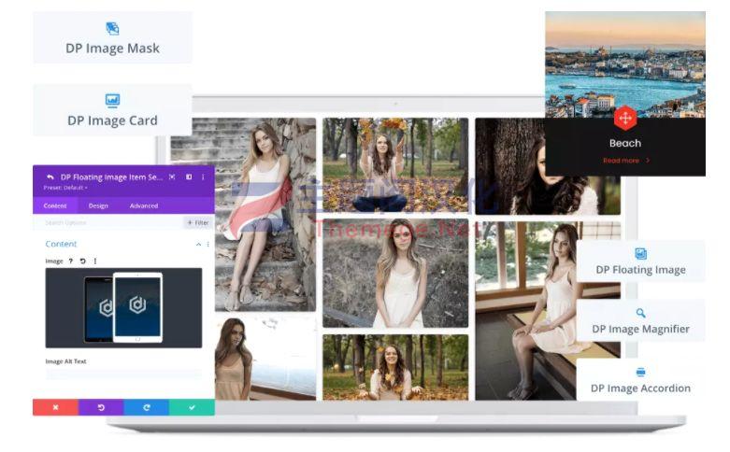Open center photo of woman in white dress
The width and height of the screenshot is (730, 452).
click(395, 274)
